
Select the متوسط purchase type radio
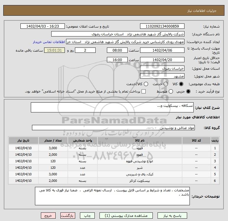click(171, 91)
